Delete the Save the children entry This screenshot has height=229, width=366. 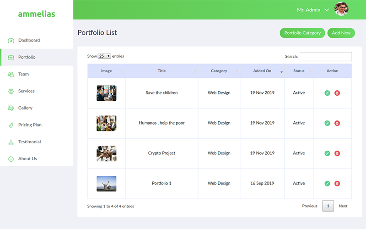coord(337,93)
